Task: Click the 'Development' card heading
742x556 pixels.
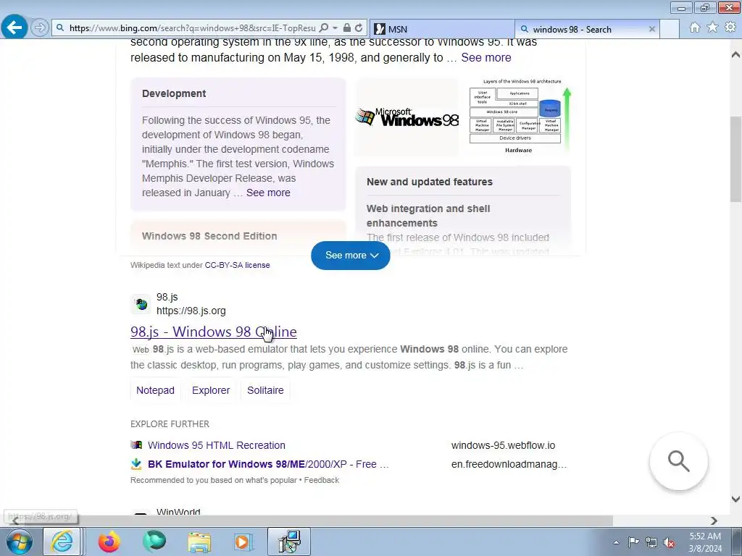Action: 174,93
